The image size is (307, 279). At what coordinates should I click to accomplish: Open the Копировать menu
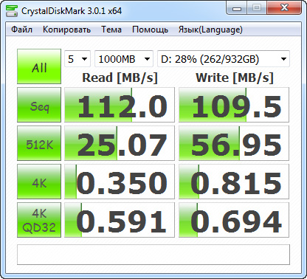[x=66, y=30]
